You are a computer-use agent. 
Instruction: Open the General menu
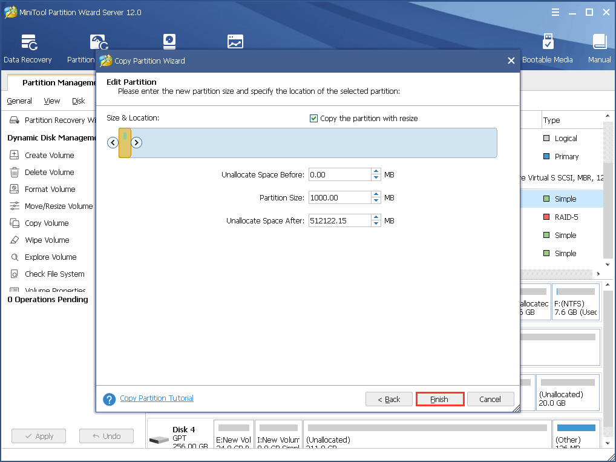pos(19,101)
